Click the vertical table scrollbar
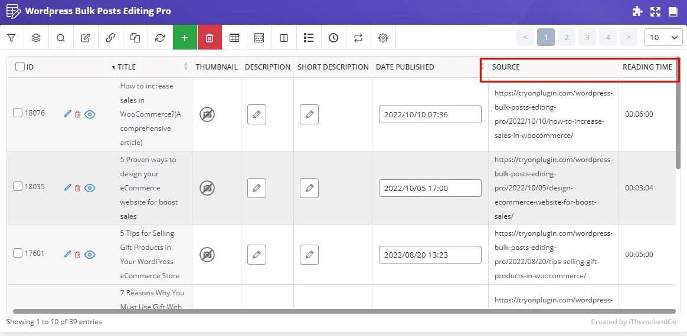Image resolution: width=687 pixels, height=336 pixels. [x=678, y=113]
